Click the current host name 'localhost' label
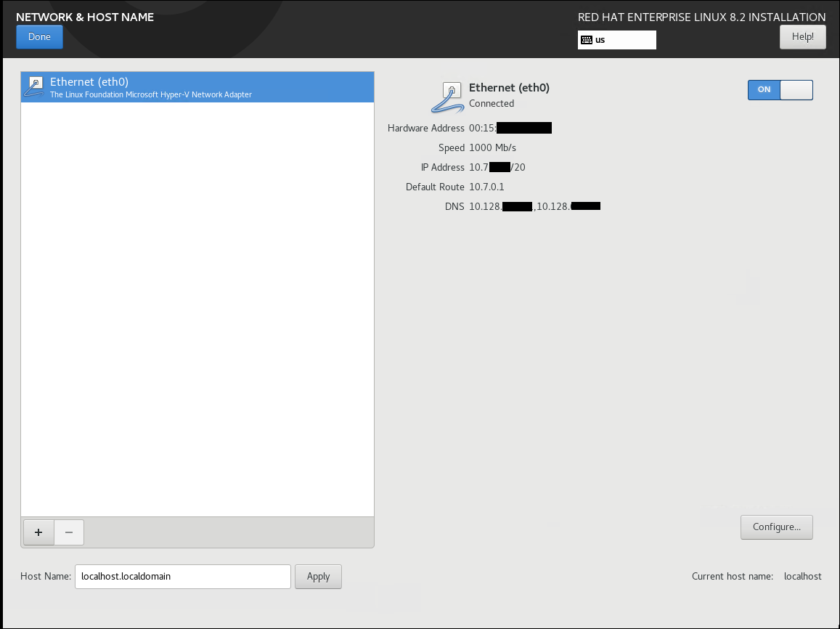This screenshot has height=629, width=840. (x=802, y=577)
